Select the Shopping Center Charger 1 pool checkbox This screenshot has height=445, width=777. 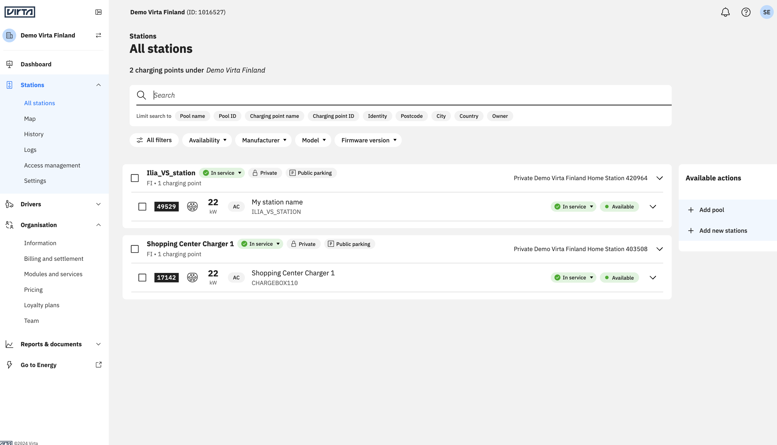click(x=135, y=249)
